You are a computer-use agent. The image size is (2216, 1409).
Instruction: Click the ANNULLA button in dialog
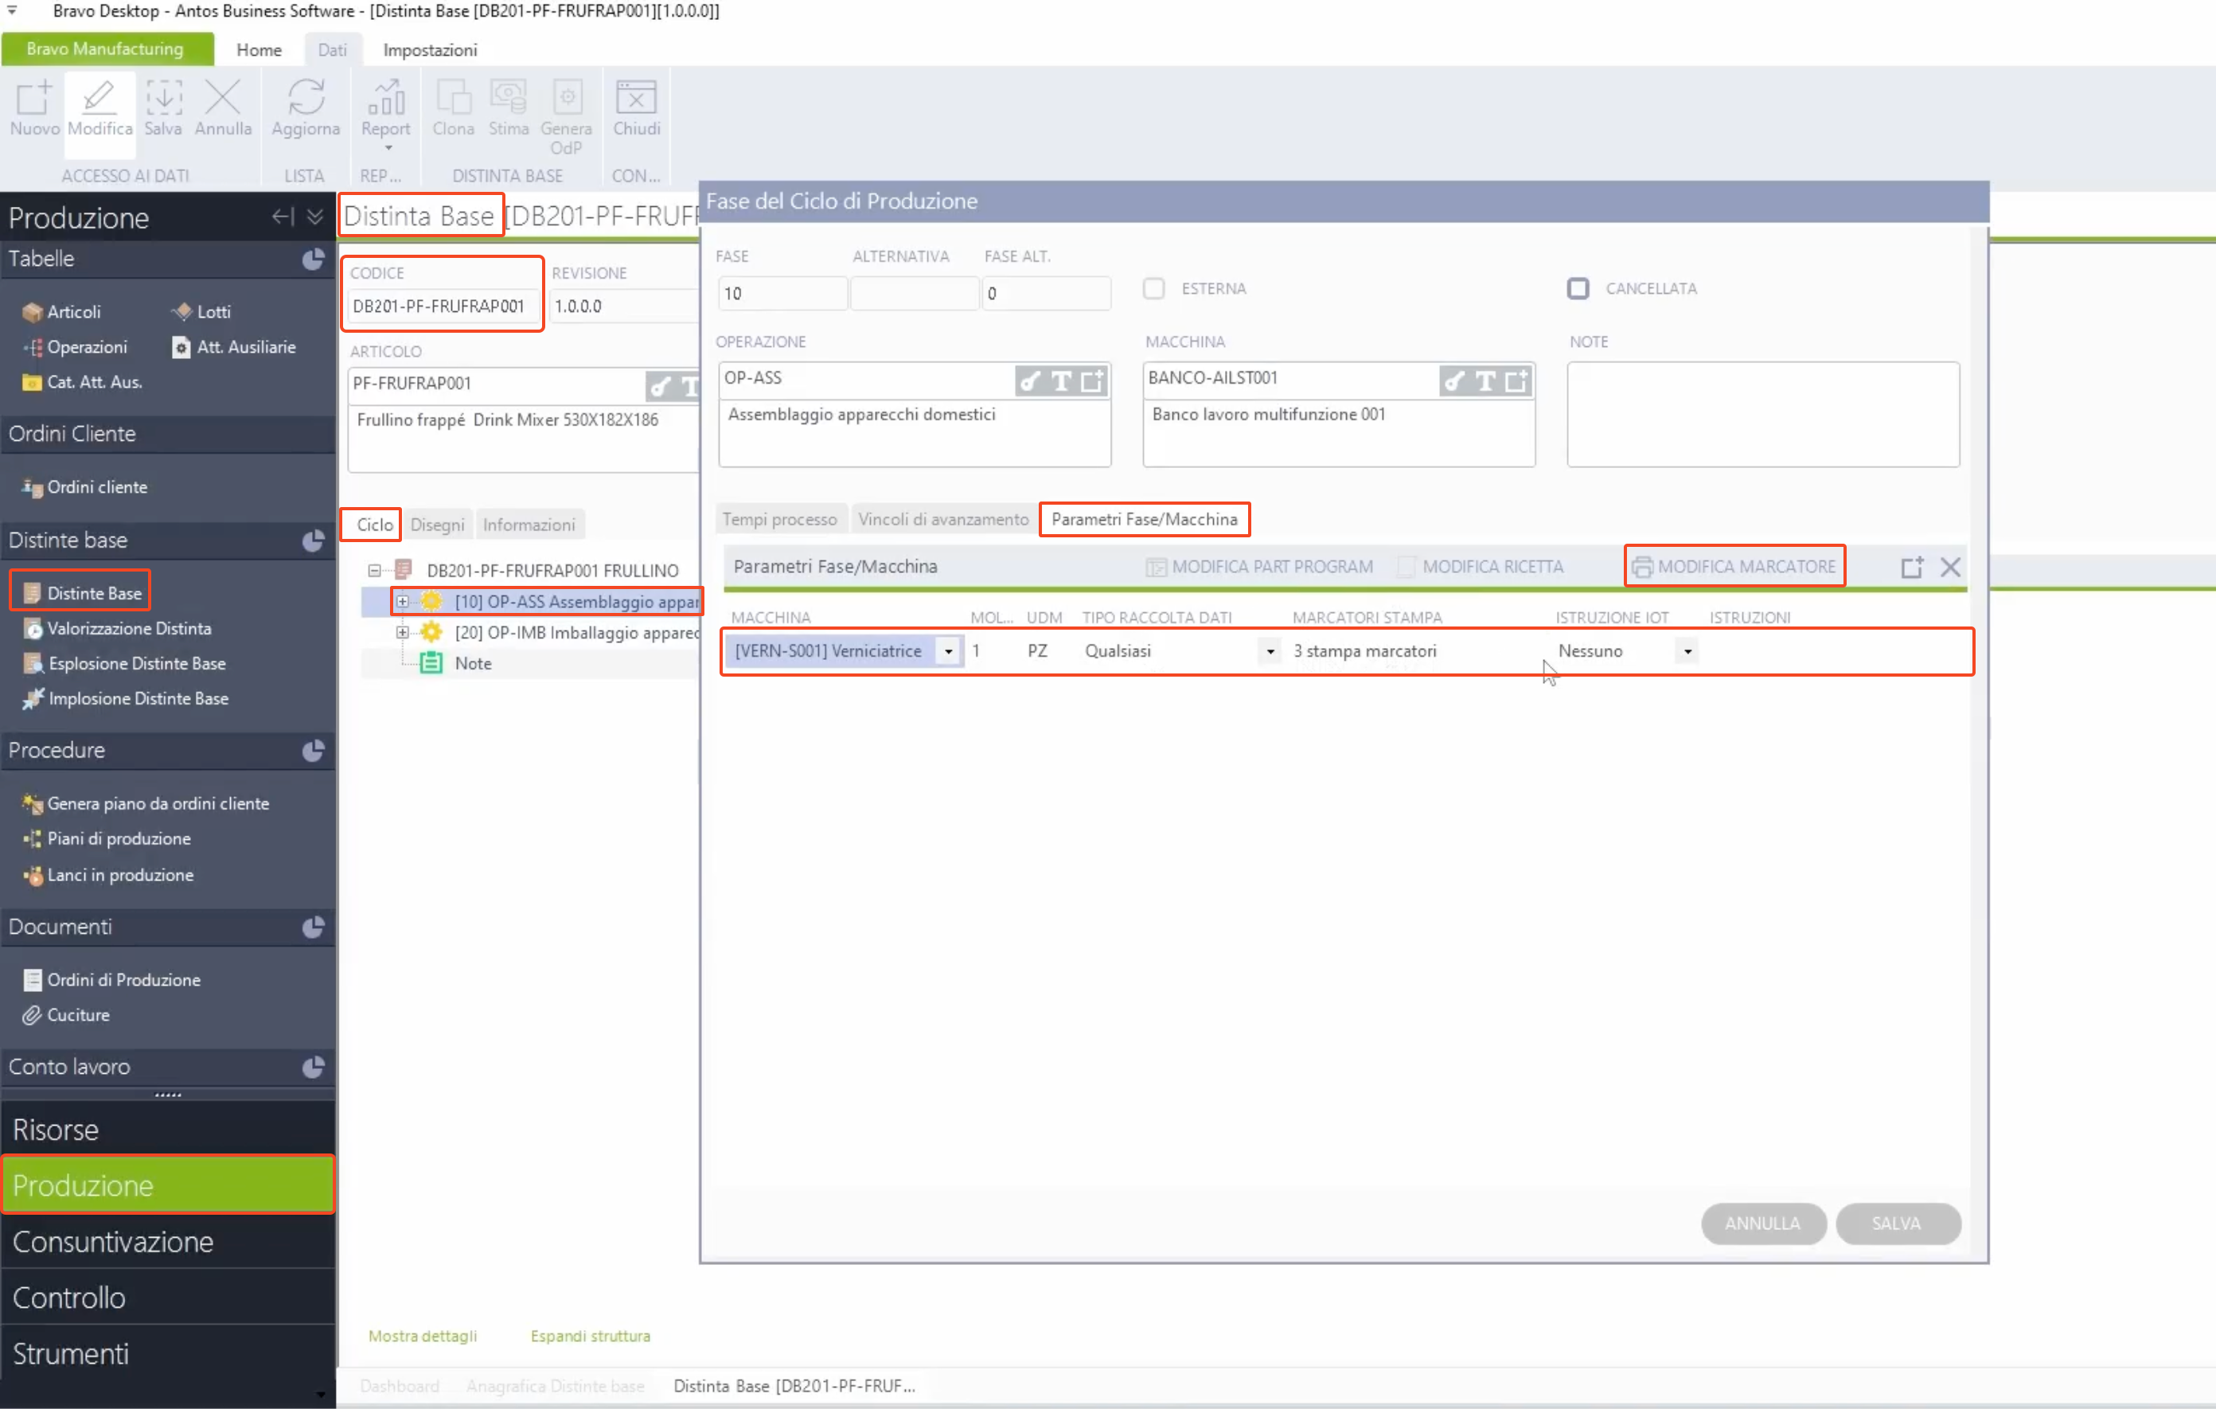click(1762, 1224)
